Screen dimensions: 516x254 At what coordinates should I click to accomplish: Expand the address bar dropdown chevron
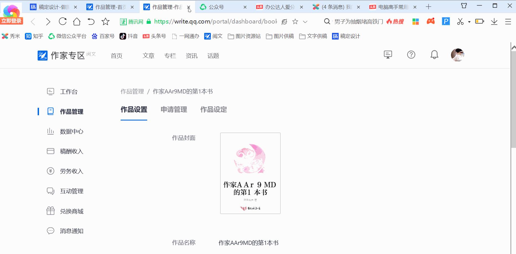(x=305, y=22)
